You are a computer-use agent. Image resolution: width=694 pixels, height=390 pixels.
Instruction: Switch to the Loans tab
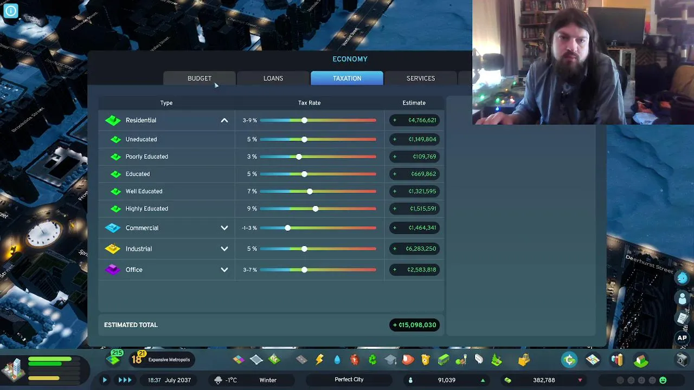click(273, 79)
